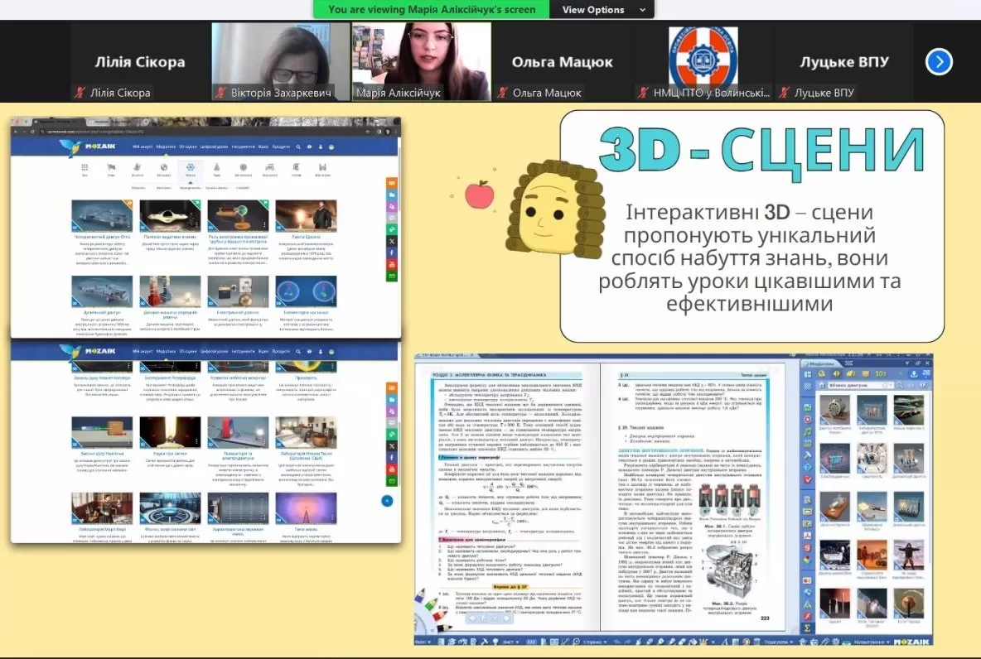Open the View Options dropdown
Screen dimensions: 981x659
point(593,10)
